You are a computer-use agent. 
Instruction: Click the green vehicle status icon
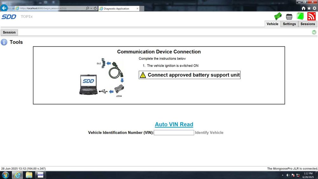coord(278,17)
